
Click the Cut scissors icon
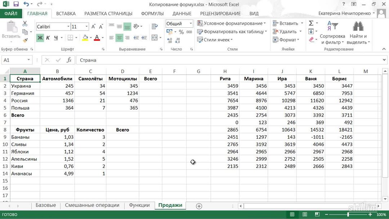[x=25, y=23]
